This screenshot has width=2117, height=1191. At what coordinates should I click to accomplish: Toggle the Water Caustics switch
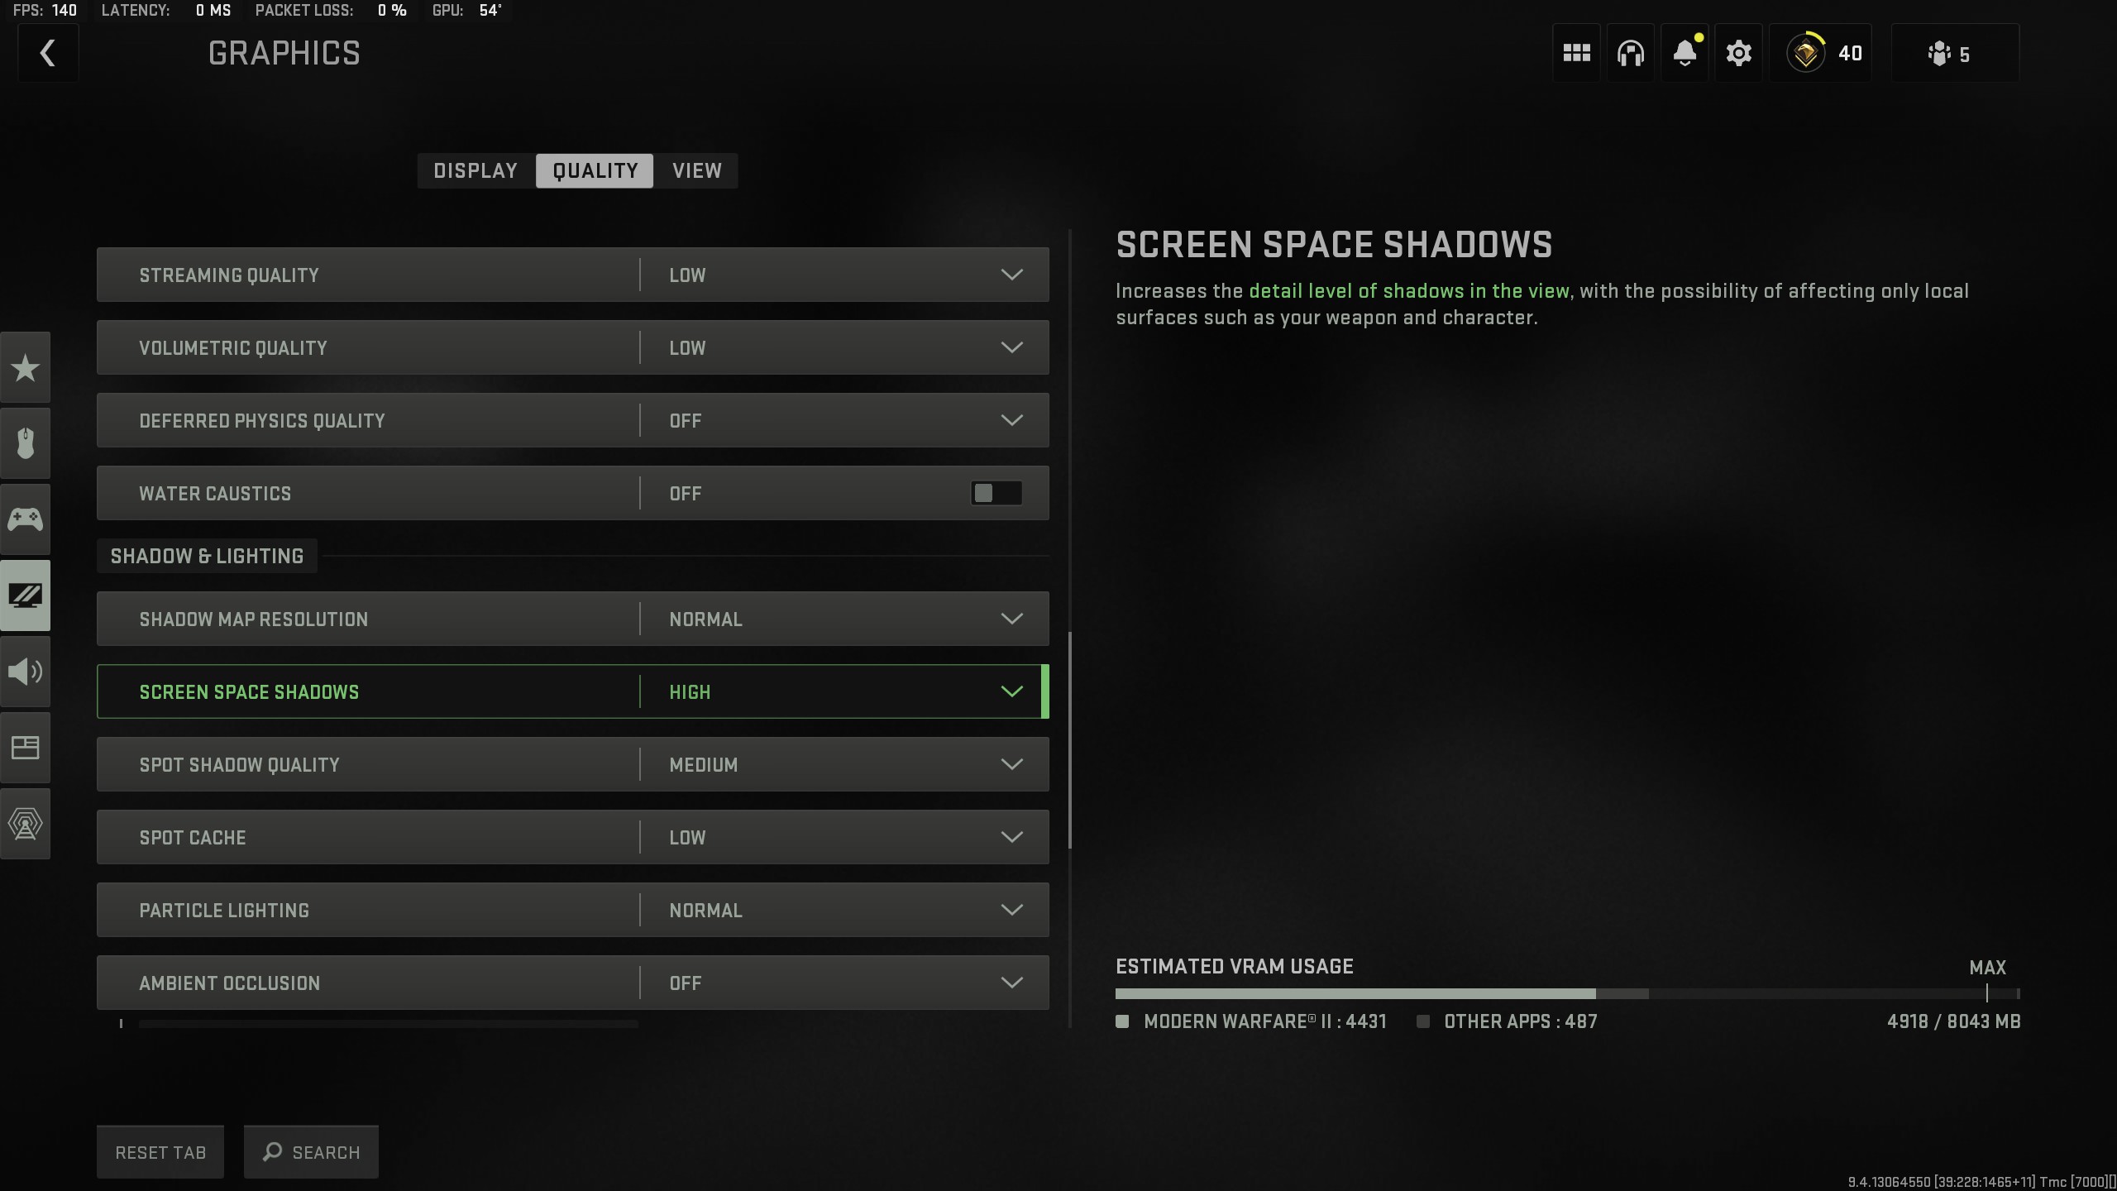[996, 494]
